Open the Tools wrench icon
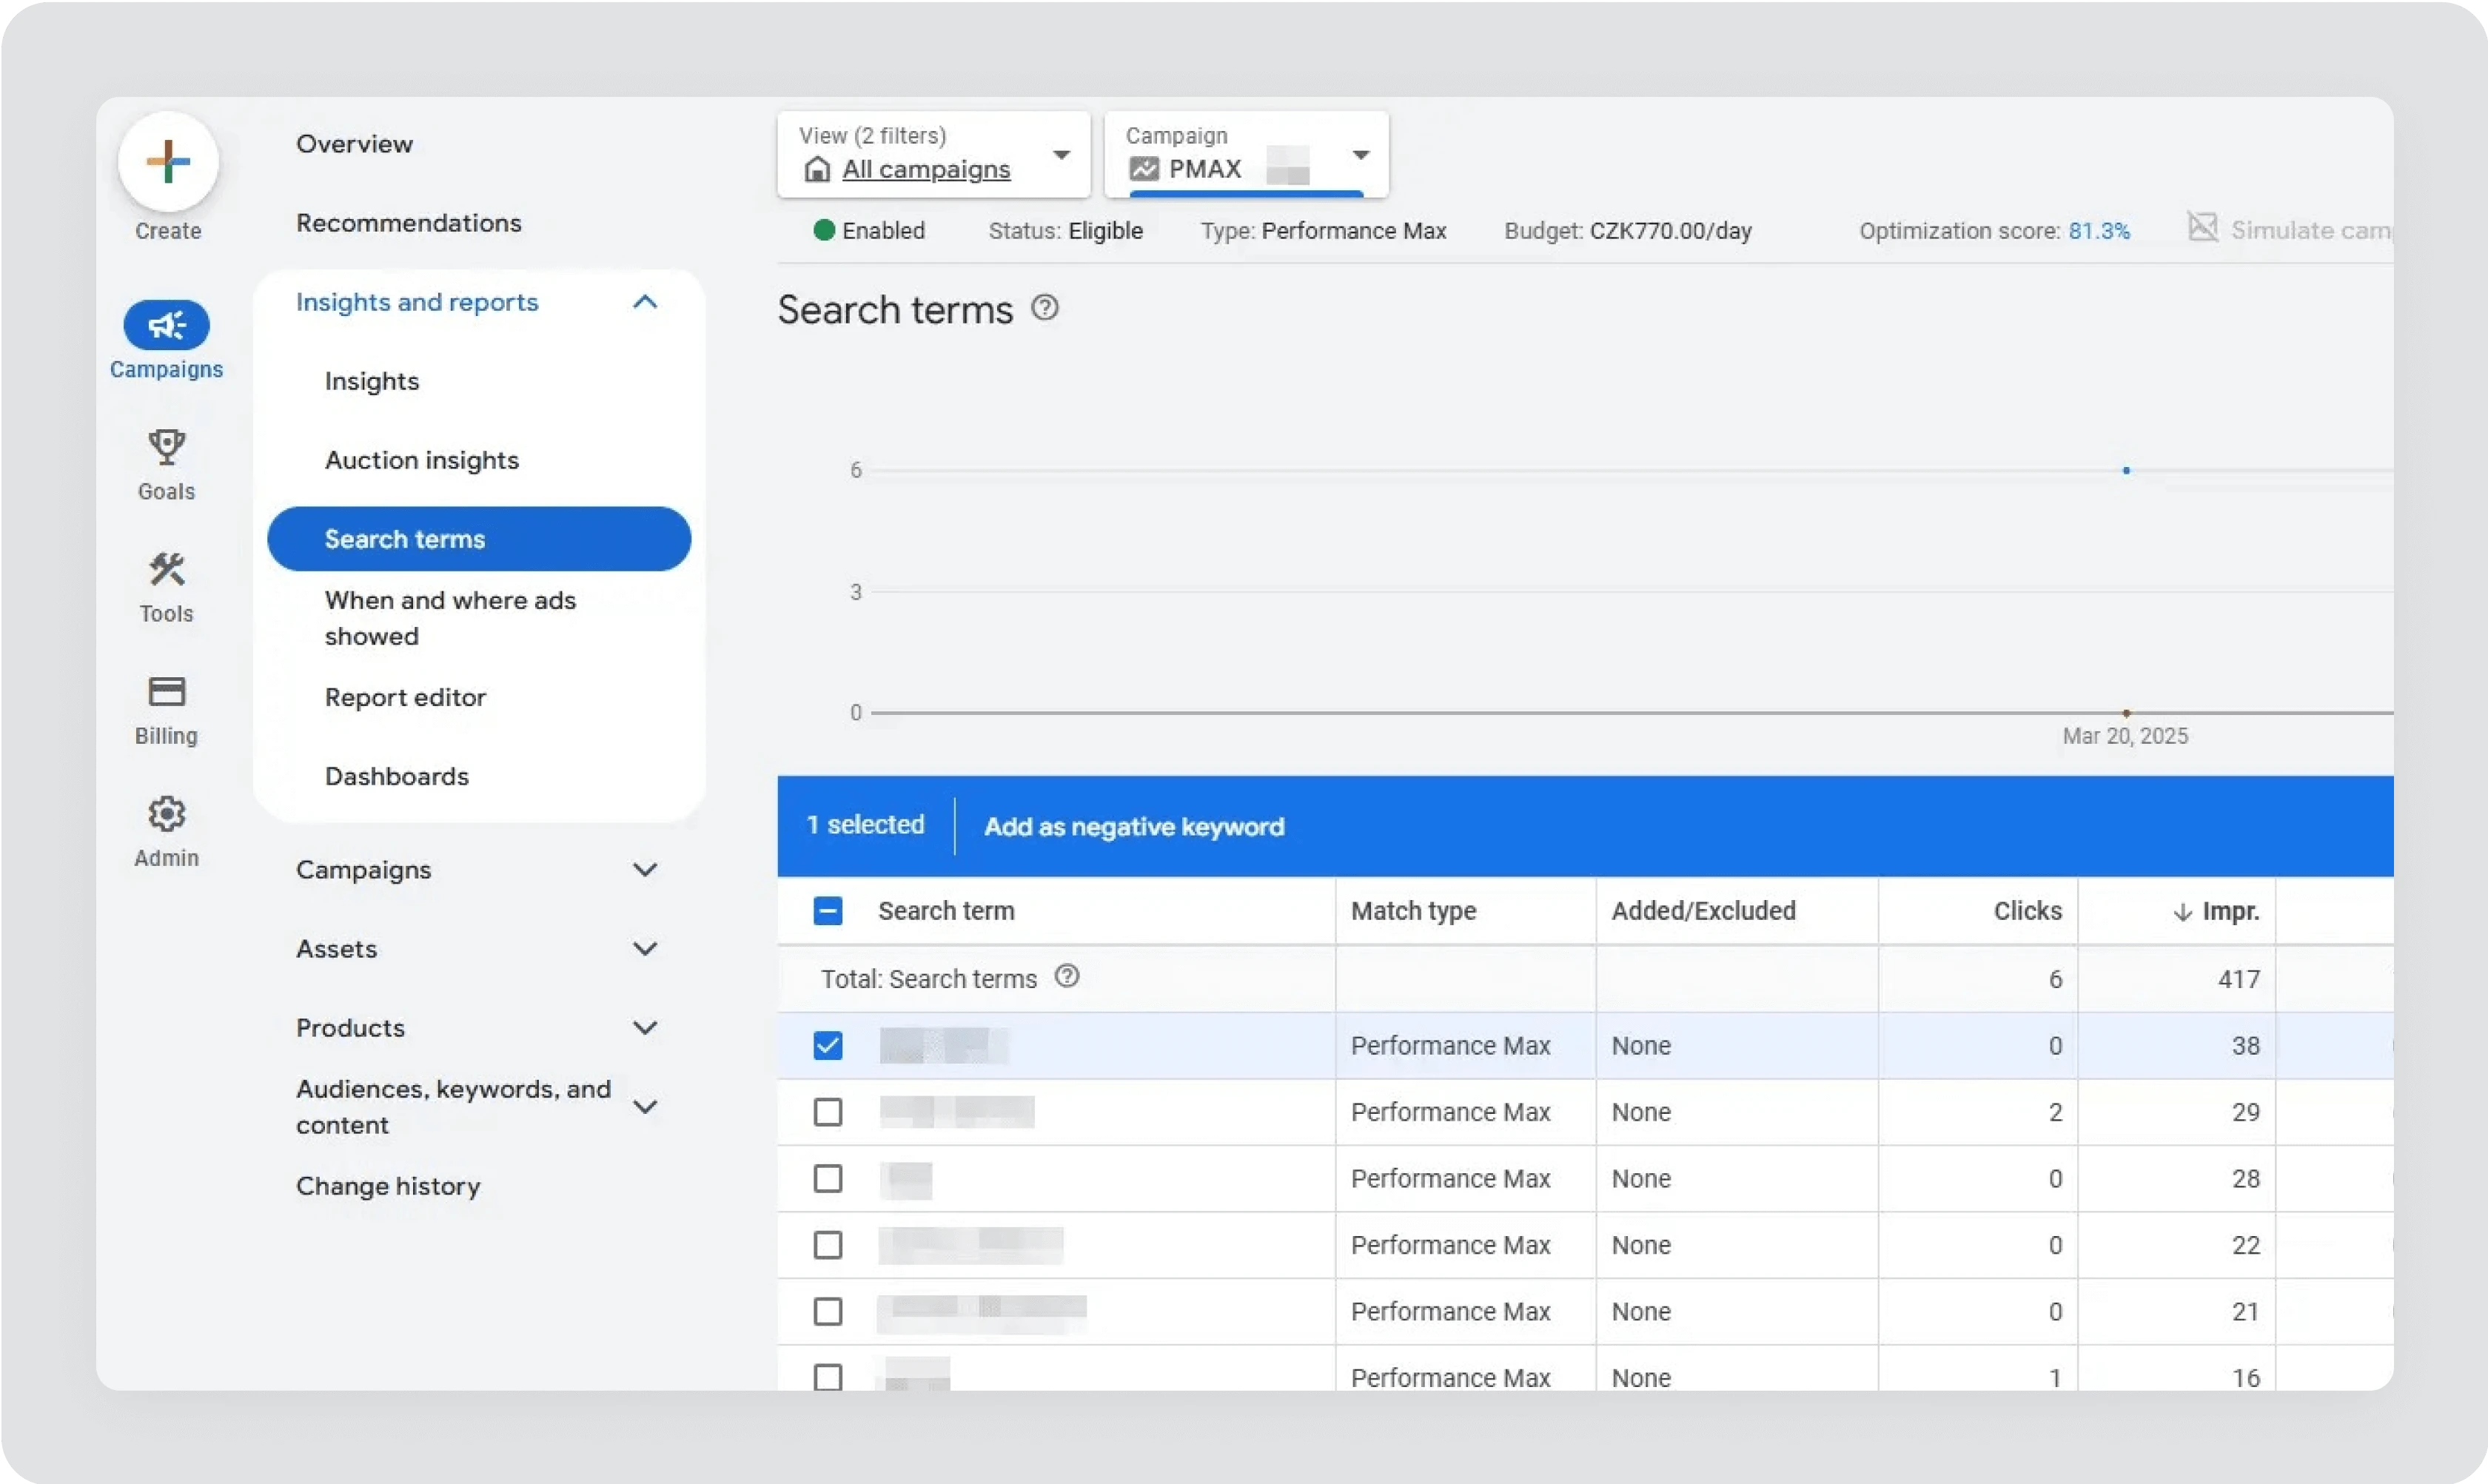Image resolution: width=2488 pixels, height=1484 pixels. pyautogui.click(x=166, y=570)
